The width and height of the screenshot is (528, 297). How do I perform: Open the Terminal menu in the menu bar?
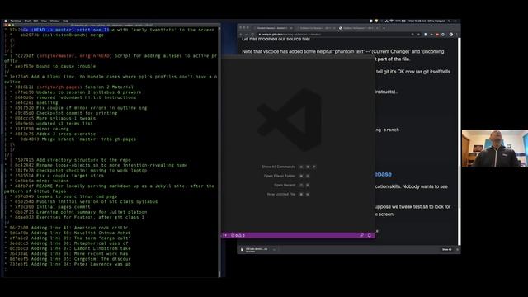(x=16, y=21)
